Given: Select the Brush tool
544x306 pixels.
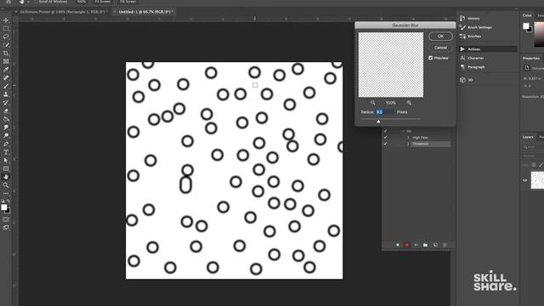Looking at the screenshot, I should pyautogui.click(x=6, y=86).
